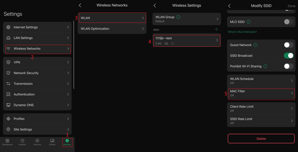Select the Settings tab icon
Viewport: 298px width, 152px height.
67,141
